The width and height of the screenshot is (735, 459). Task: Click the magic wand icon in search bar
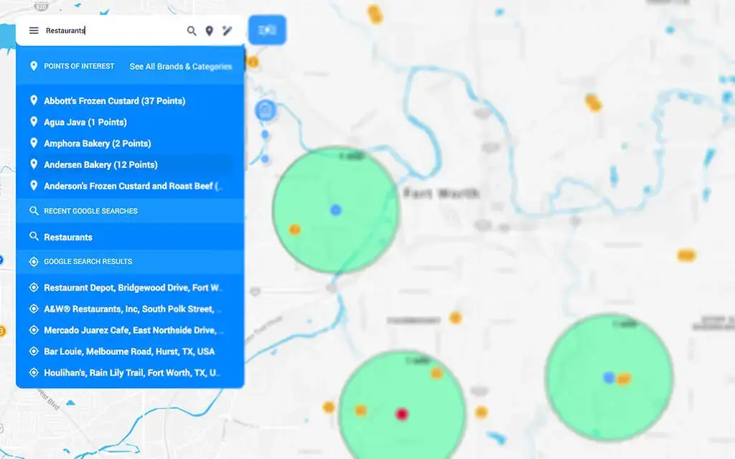pos(228,31)
